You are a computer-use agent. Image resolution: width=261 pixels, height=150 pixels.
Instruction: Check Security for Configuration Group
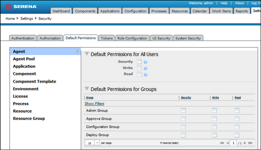[183, 127]
